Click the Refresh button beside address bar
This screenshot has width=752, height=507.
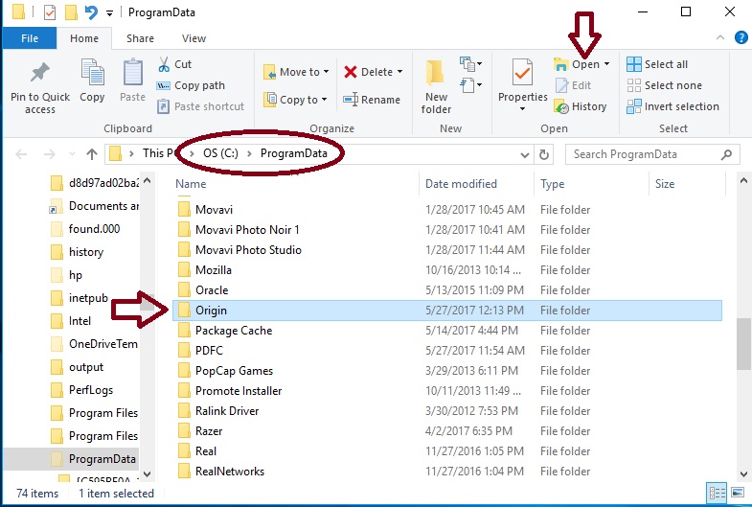[x=544, y=154]
